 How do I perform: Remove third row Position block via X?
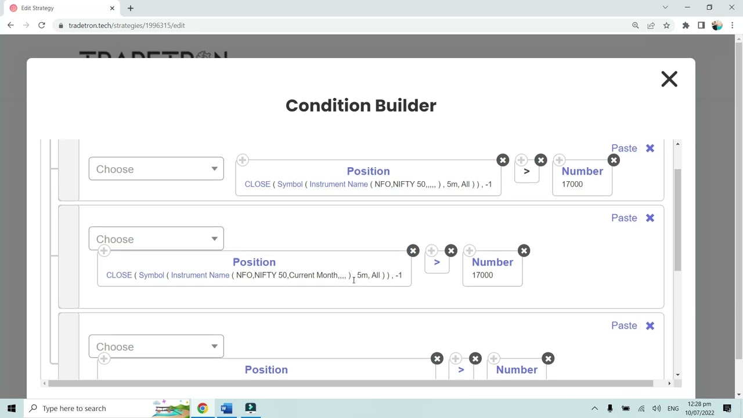pos(437,359)
